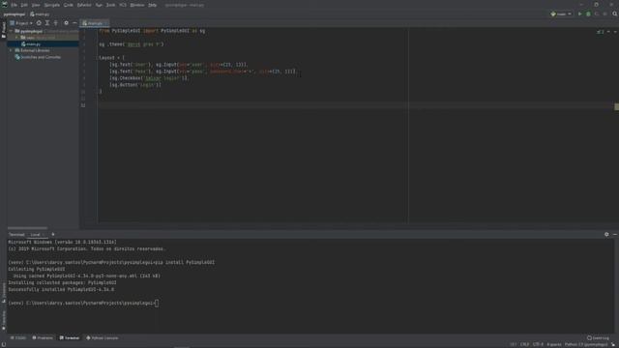Open the Python Console tool window
This screenshot has height=348, width=619.
pos(103,337)
